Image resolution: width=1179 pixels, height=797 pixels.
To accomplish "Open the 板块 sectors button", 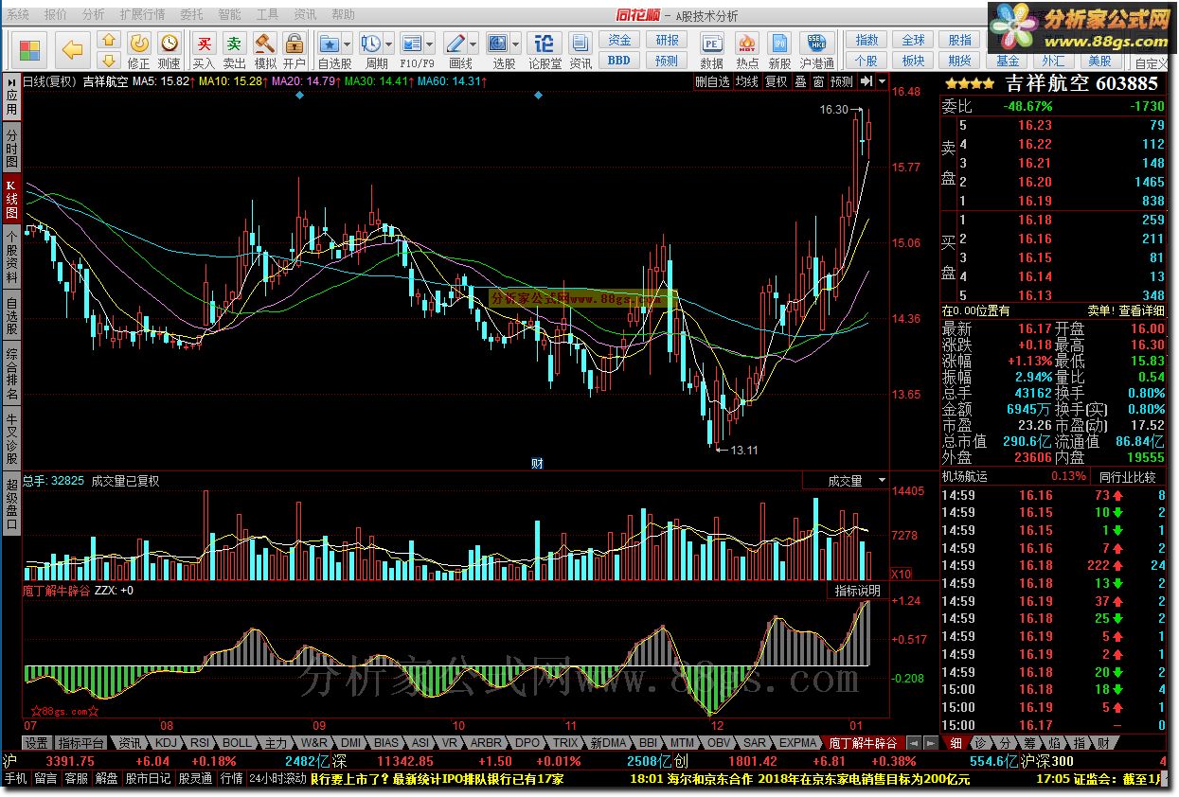I will coord(913,61).
